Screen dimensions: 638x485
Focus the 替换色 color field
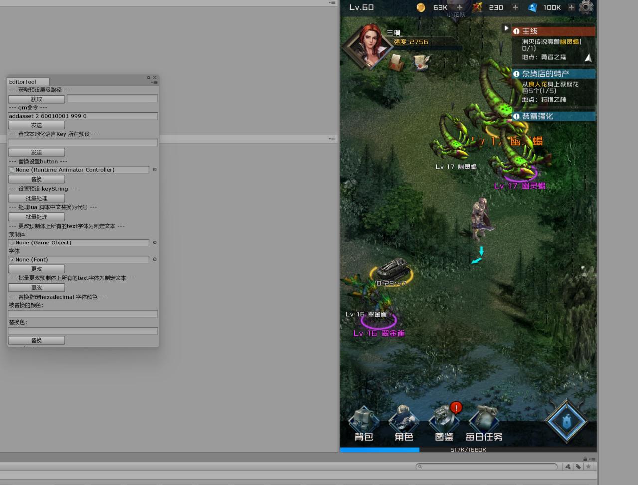point(83,331)
